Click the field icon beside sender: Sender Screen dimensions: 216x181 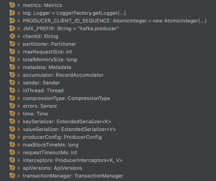12,83
